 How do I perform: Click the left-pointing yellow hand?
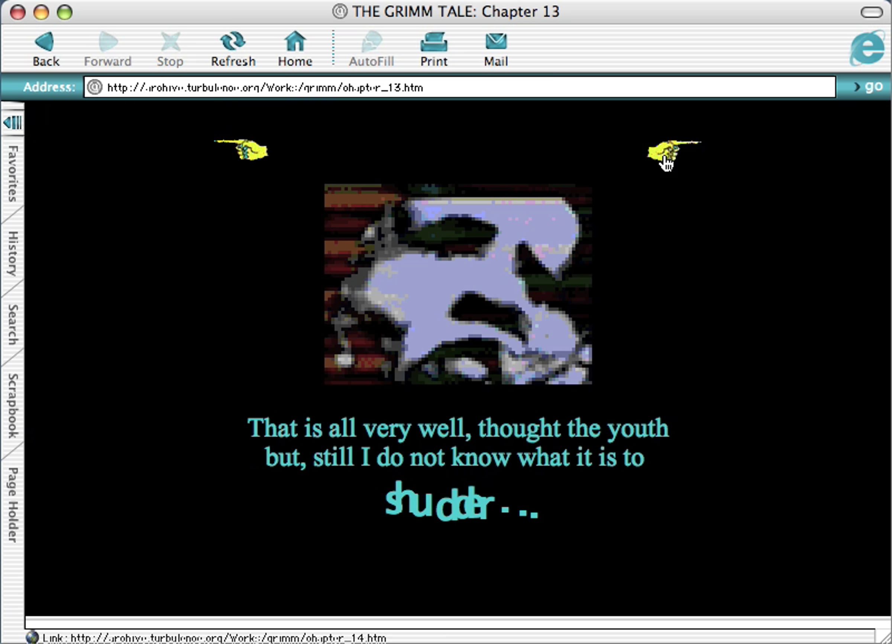242,149
